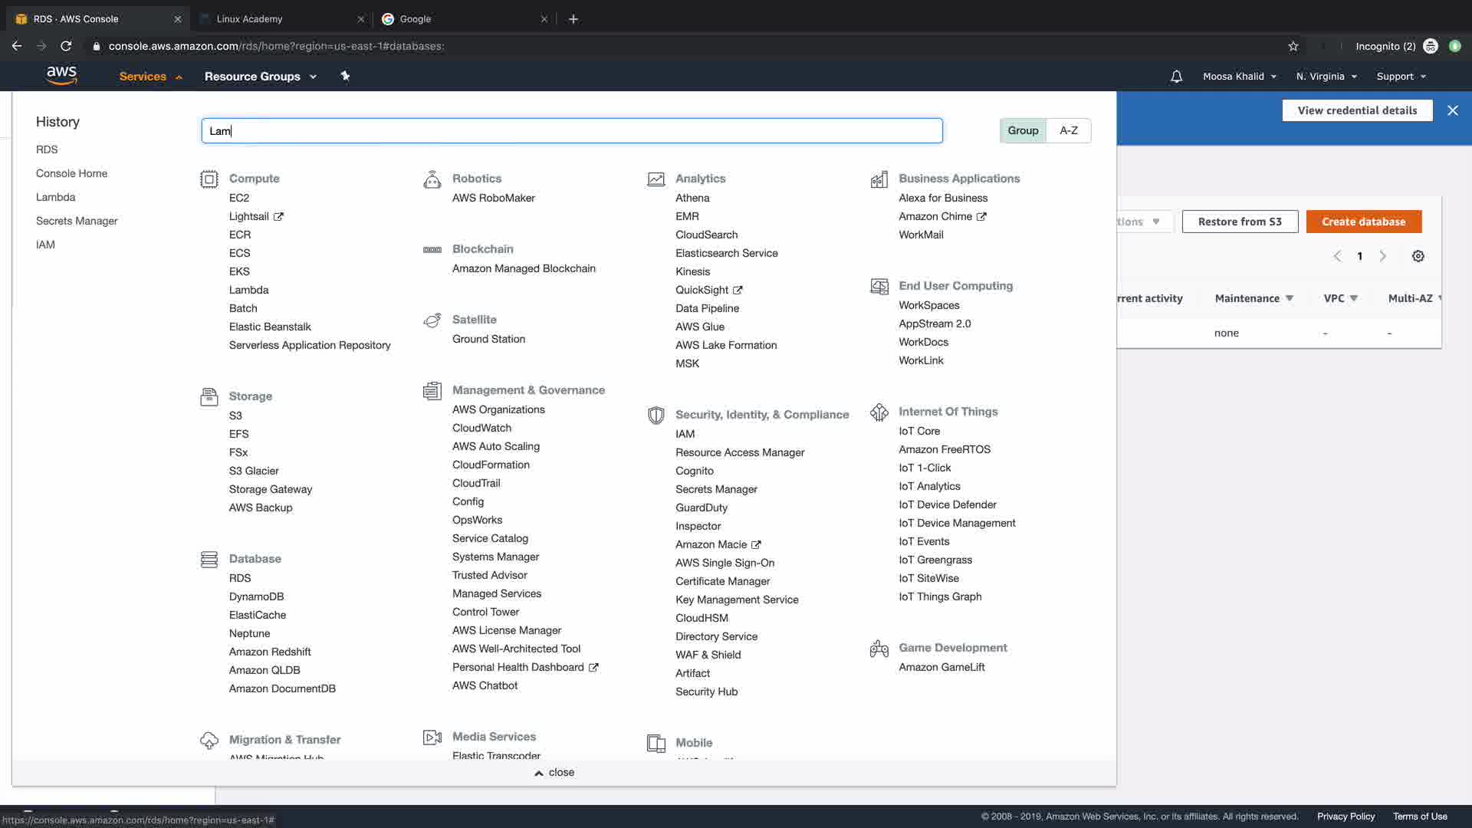Image resolution: width=1472 pixels, height=828 pixels.
Task: Click the Security shield category icon
Action: [x=655, y=416]
